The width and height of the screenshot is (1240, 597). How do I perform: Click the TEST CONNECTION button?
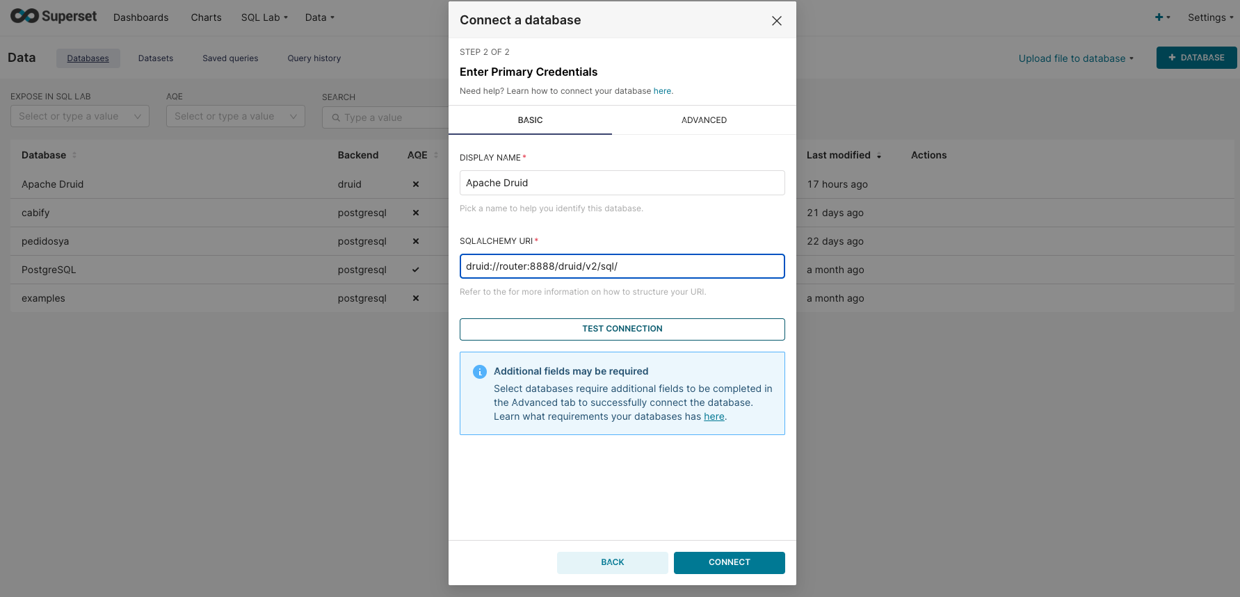pos(622,329)
